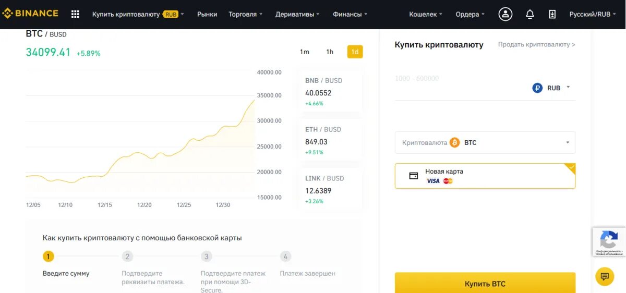Screen dimensions: 626x293
Task: Click Продать криптовалюту link
Action: tap(537, 44)
